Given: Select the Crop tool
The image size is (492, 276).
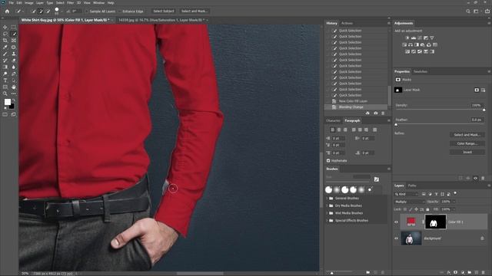Looking at the screenshot, I should coord(5,41).
